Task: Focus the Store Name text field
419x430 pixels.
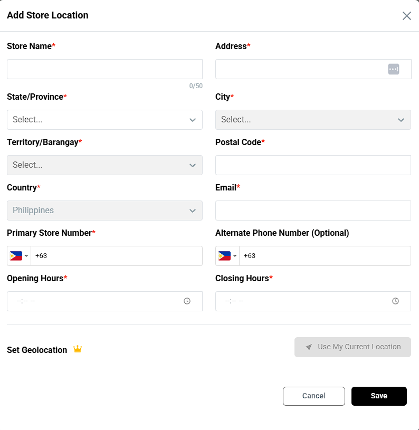Action: coord(104,69)
